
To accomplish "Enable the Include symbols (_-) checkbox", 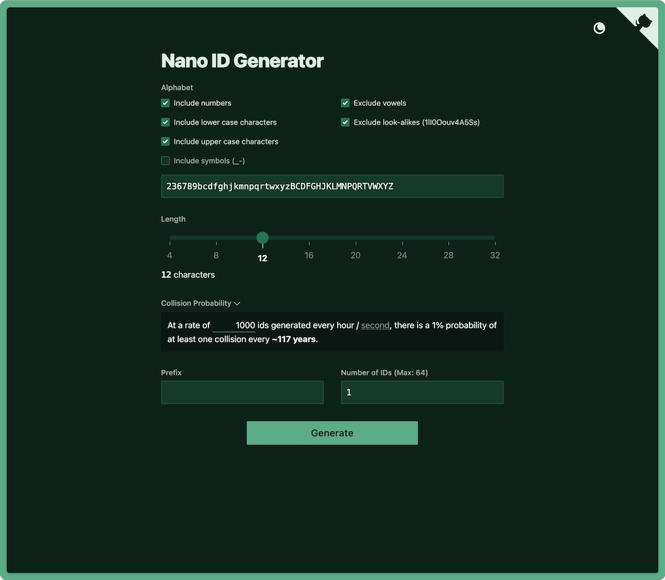I will [165, 160].
